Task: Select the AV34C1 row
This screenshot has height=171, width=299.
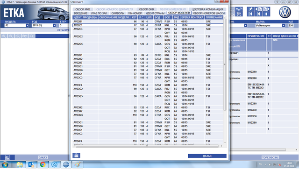Action: point(148,130)
